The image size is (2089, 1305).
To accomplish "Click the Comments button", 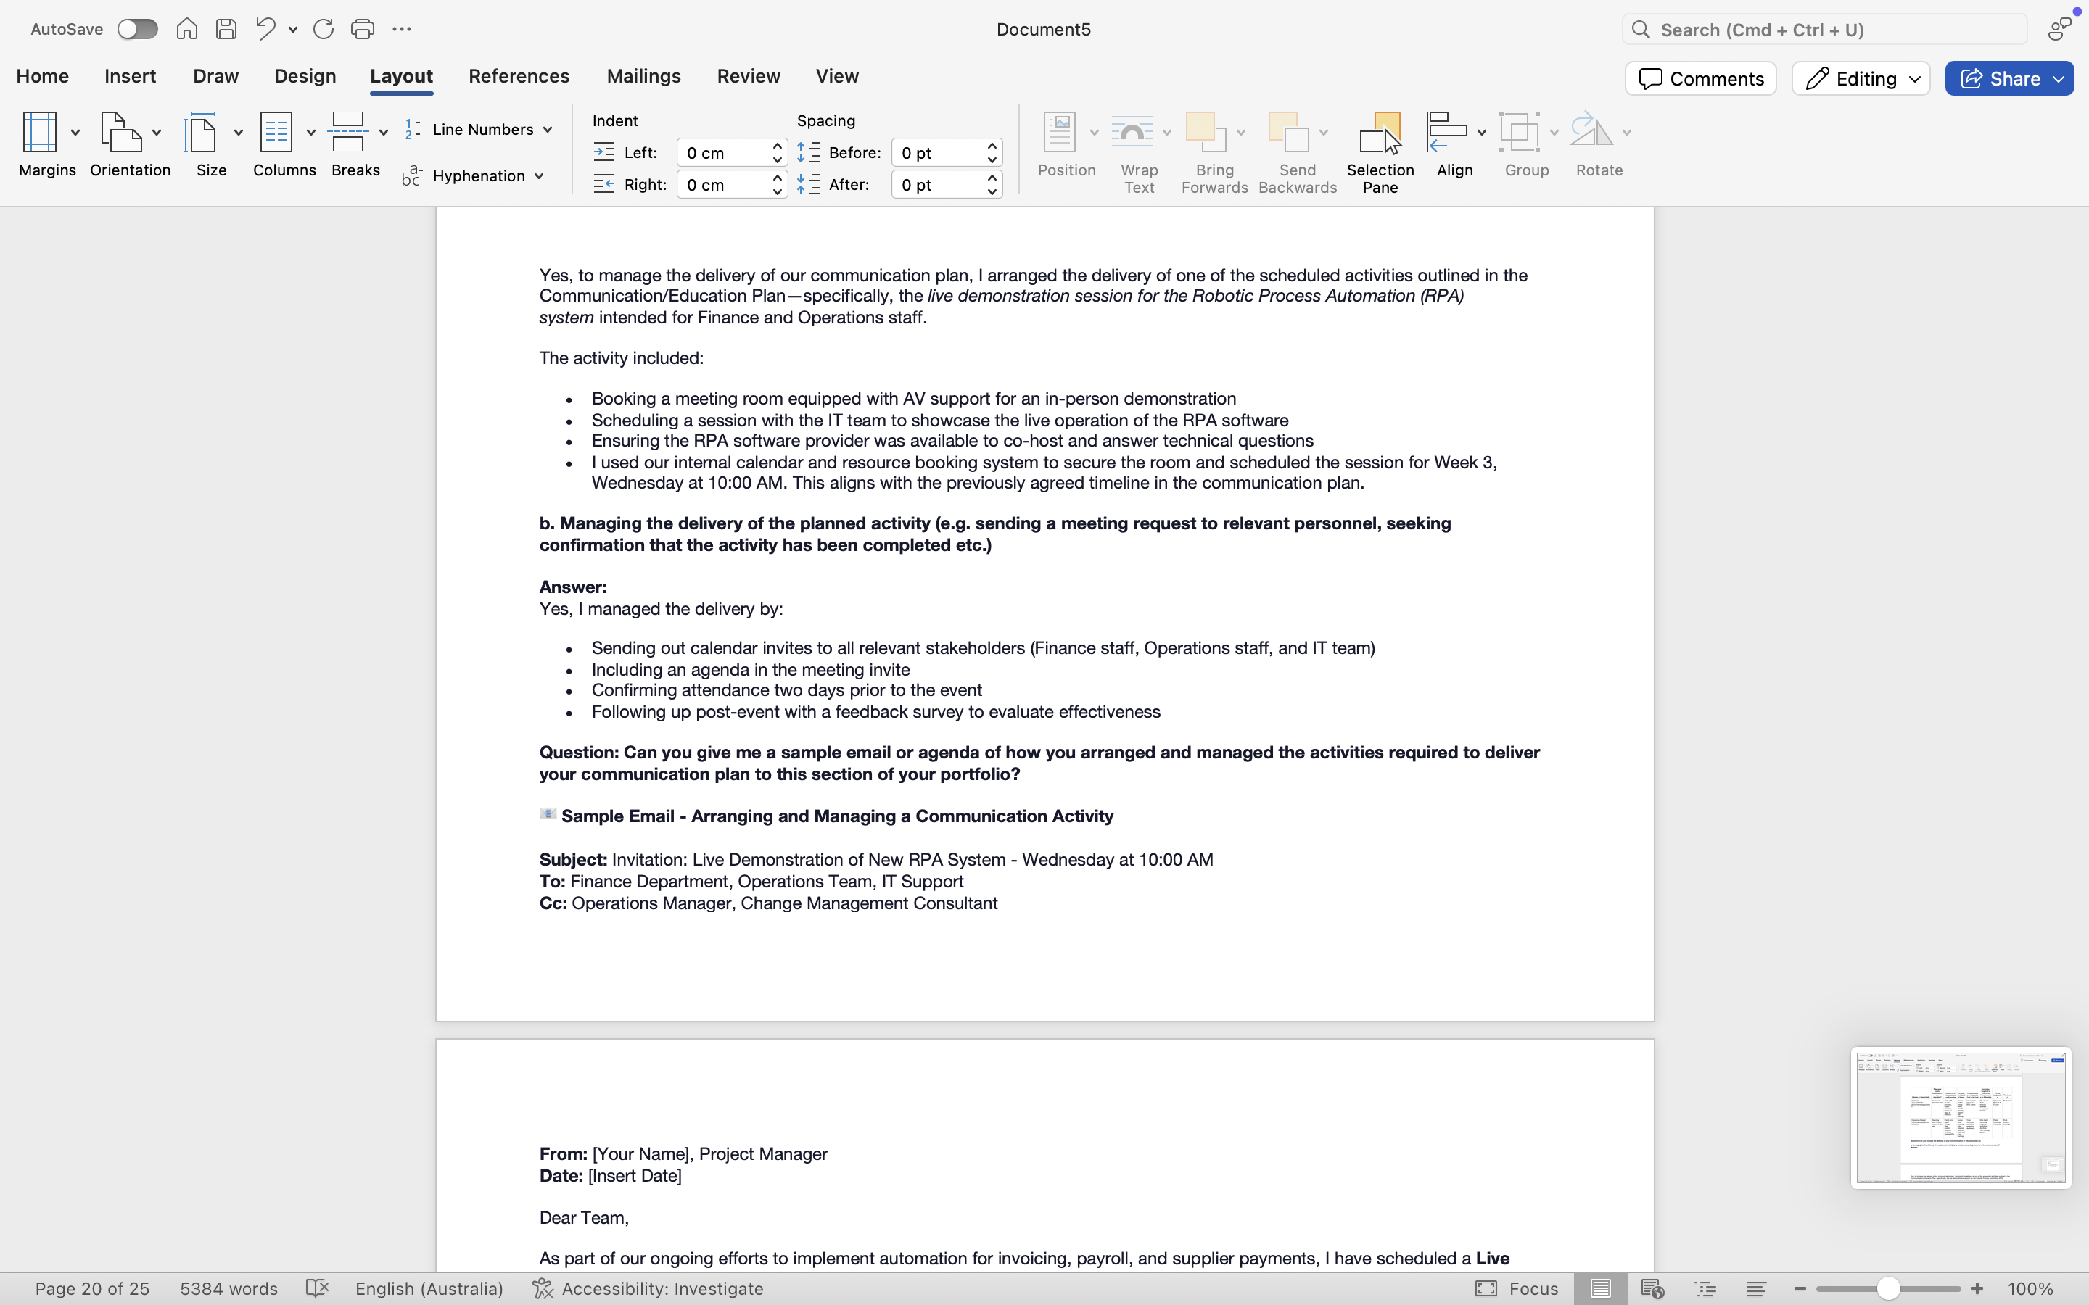I will coord(1699,78).
